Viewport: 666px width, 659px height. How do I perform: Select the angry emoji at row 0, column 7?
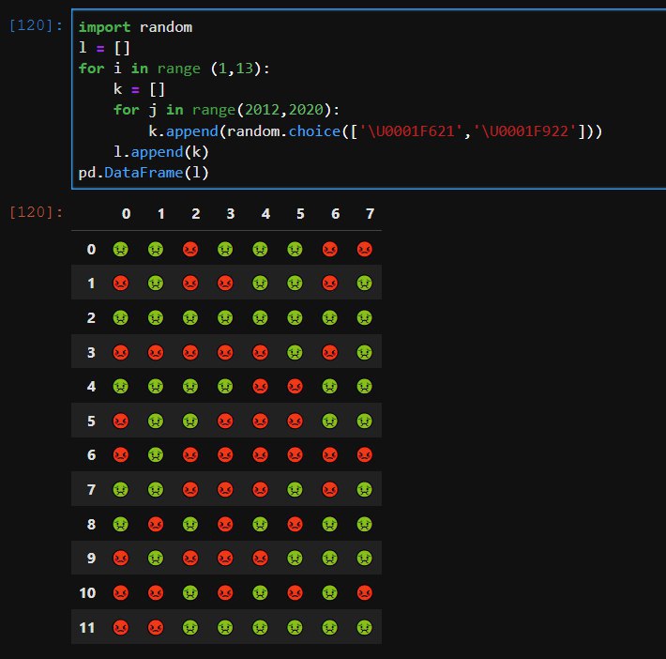(365, 249)
